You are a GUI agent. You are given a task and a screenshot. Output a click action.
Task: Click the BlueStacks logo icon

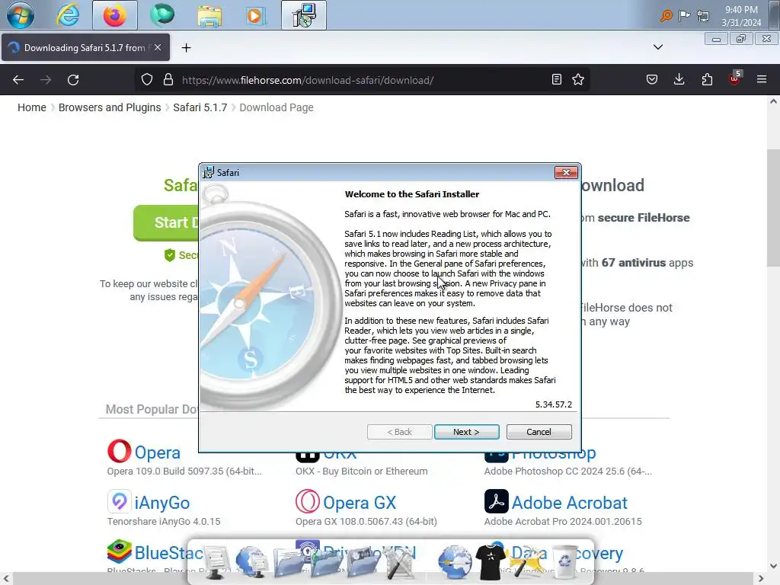(x=120, y=551)
